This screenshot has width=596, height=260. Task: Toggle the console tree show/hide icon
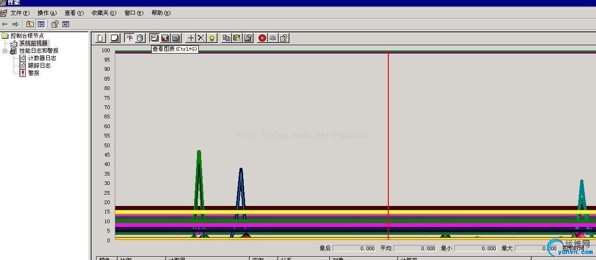(x=41, y=24)
